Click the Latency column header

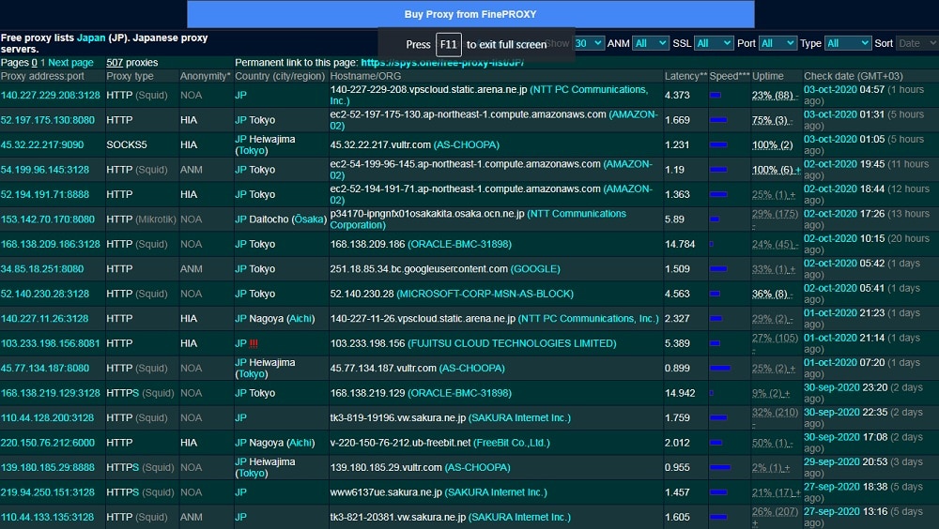[x=685, y=76]
